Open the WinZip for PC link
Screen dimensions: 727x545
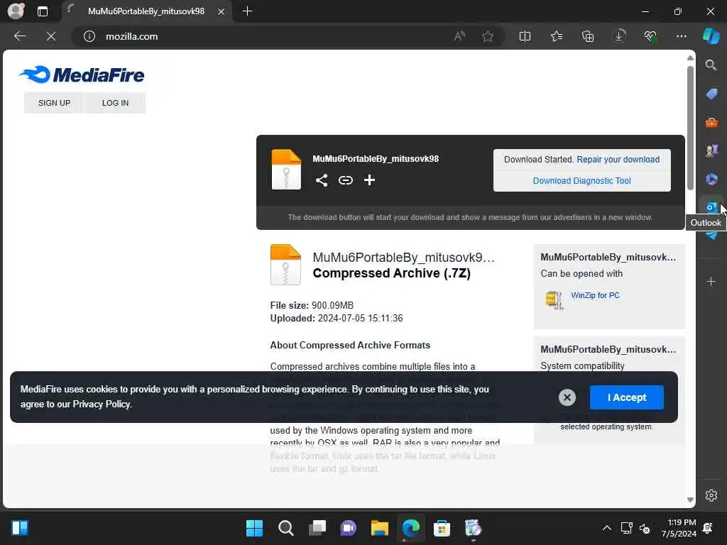point(595,295)
